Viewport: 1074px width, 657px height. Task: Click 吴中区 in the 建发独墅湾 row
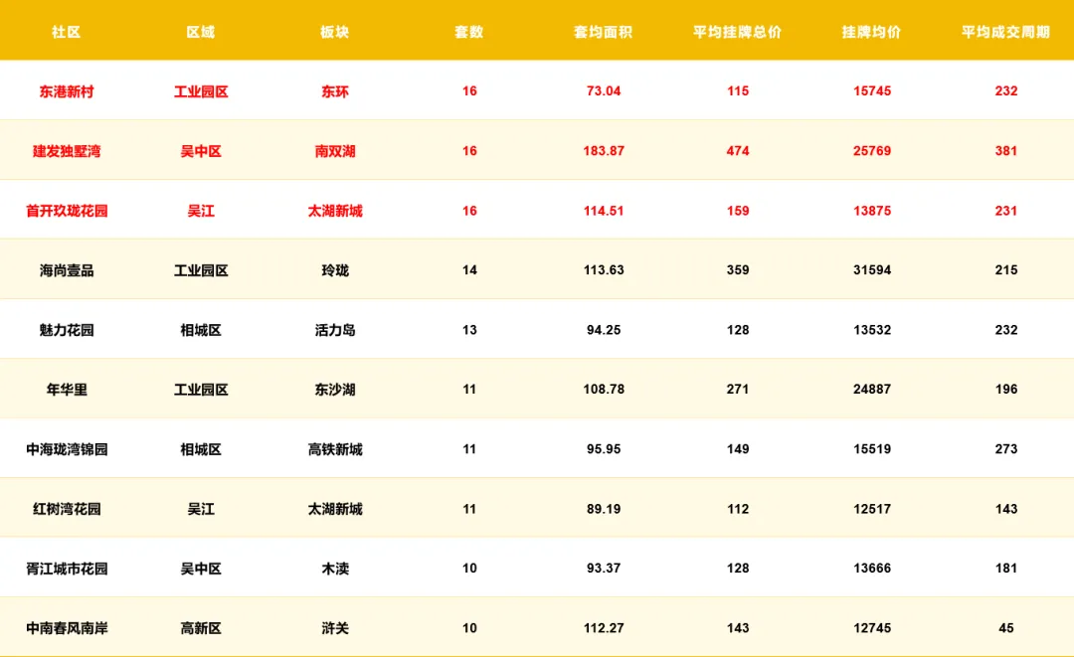click(x=201, y=151)
